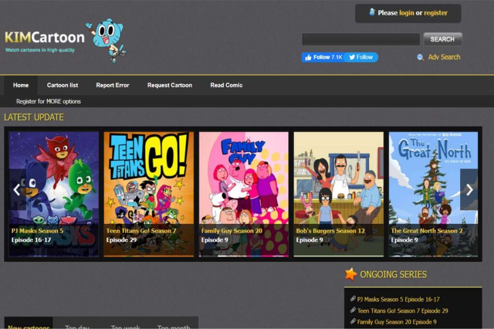
Task: Click the Twitter bird Follow button
Action: click(x=361, y=57)
